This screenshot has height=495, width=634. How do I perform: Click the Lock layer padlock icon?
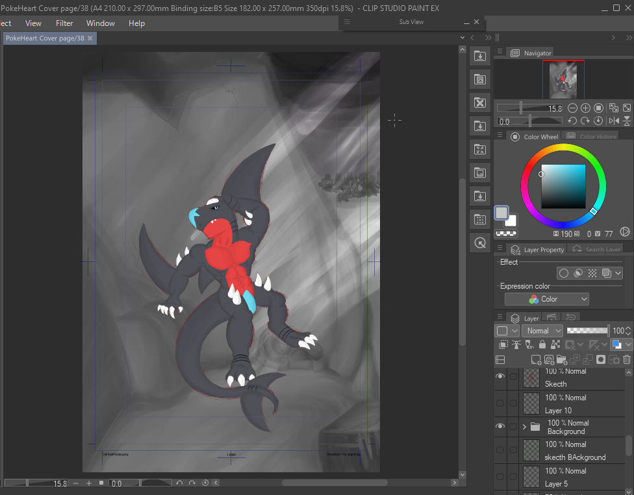click(x=542, y=345)
